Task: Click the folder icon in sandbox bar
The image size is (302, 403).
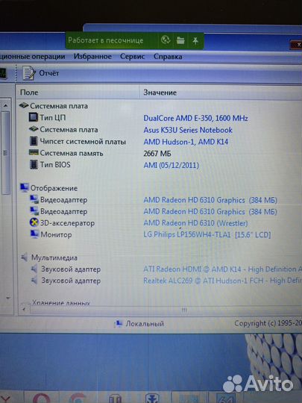Action: [x=180, y=40]
